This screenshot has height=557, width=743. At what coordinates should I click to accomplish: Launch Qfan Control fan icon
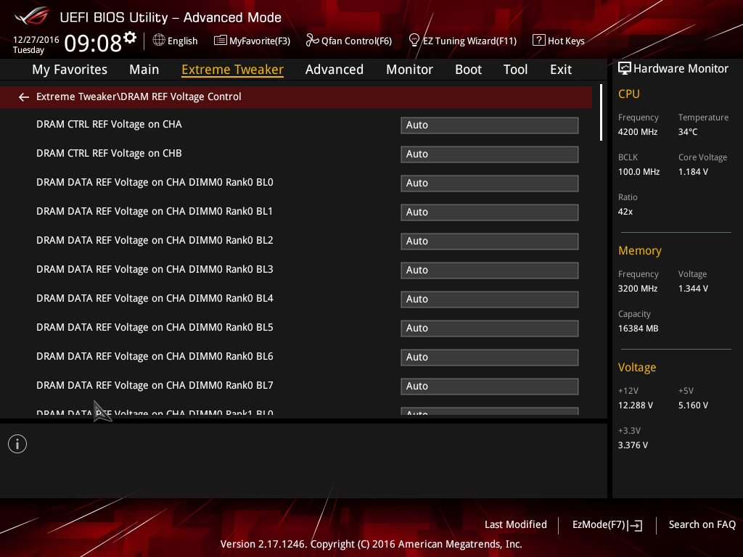coord(312,41)
